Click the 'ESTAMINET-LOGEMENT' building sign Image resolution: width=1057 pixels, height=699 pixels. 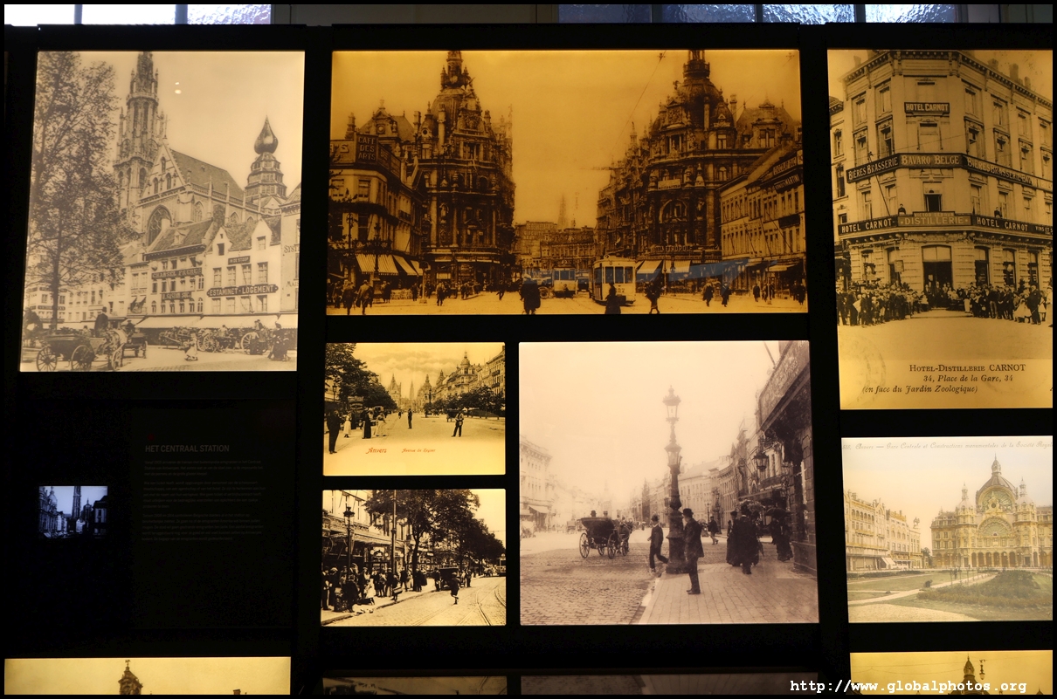[x=241, y=290]
